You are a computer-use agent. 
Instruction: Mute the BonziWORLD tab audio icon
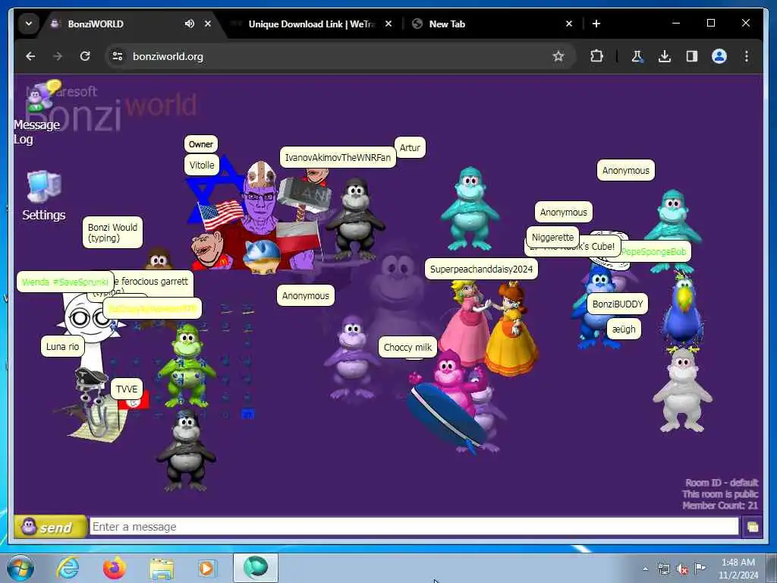pyautogui.click(x=189, y=24)
